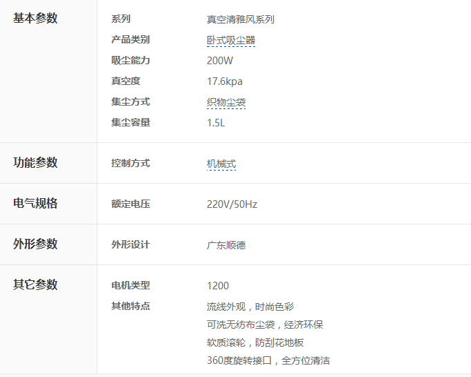Screen dimensions: 471x377
Task: Click the 真空清雅风系列 series value
Action: click(x=240, y=20)
